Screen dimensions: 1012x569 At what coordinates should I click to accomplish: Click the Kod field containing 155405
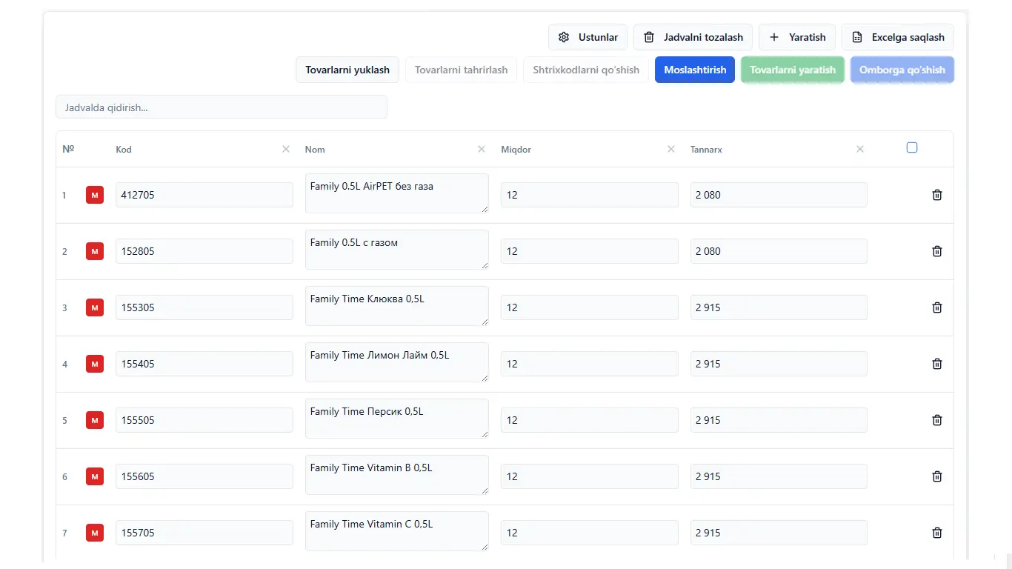click(x=204, y=364)
